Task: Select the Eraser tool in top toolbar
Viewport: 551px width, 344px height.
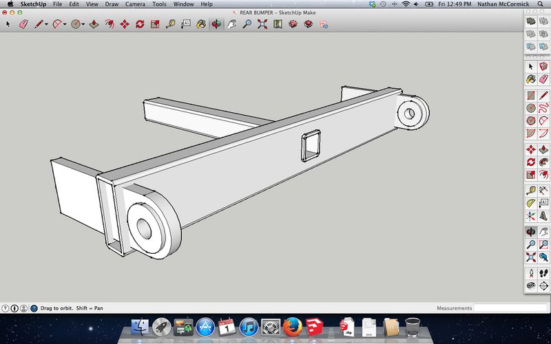Action: coord(23,24)
